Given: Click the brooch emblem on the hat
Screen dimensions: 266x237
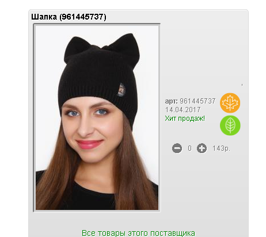Looking at the screenshot, I should point(121,90).
